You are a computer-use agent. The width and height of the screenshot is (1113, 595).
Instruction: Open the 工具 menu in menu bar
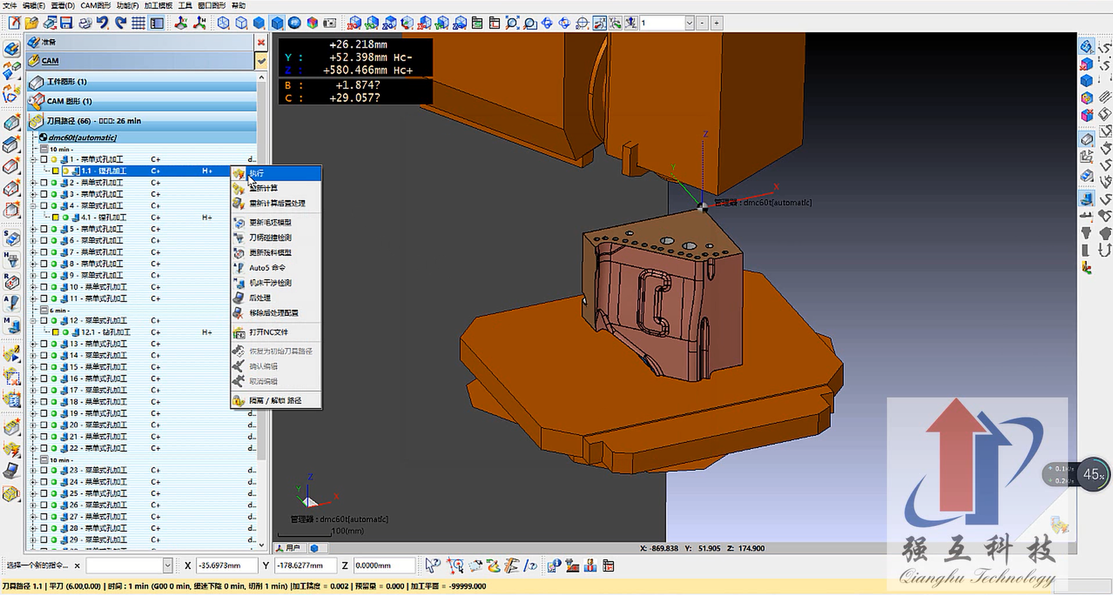[x=185, y=6]
